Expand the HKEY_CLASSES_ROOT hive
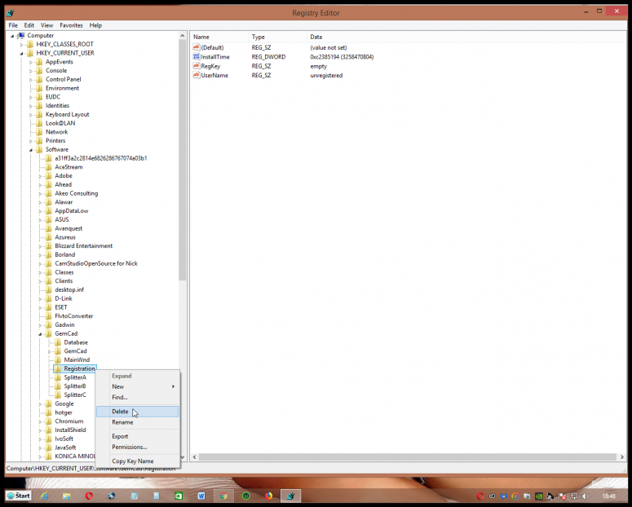Image resolution: width=632 pixels, height=507 pixels. (22, 45)
